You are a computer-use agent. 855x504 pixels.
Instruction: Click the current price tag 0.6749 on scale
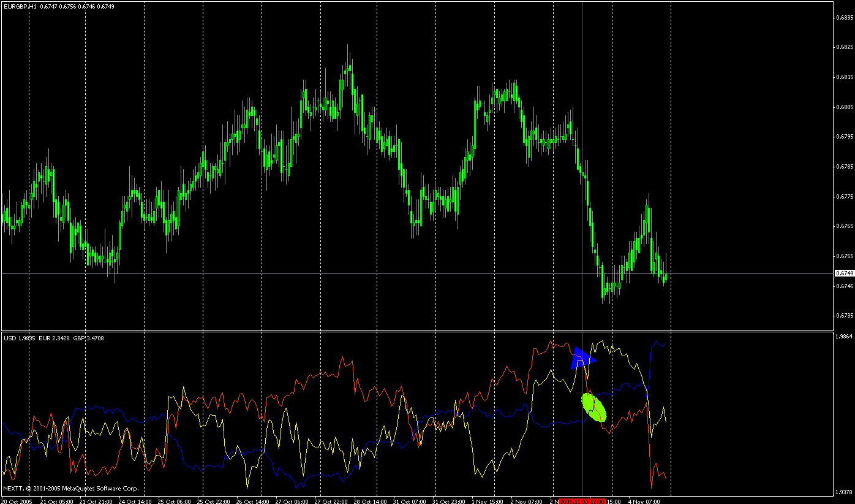click(x=845, y=273)
